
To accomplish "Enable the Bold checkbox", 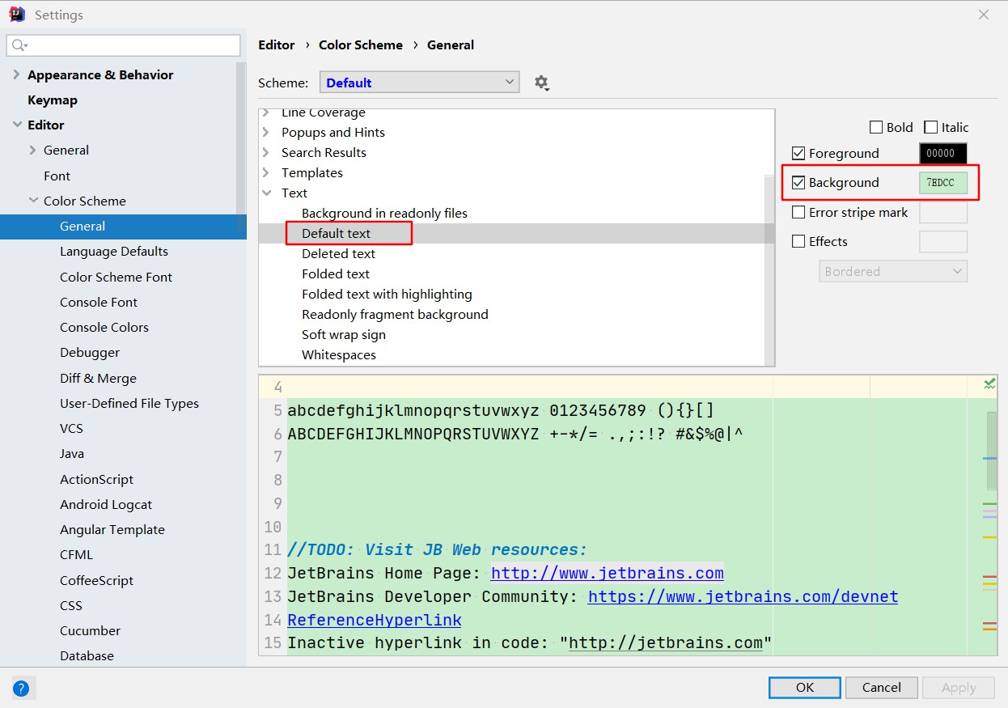I will click(x=876, y=127).
